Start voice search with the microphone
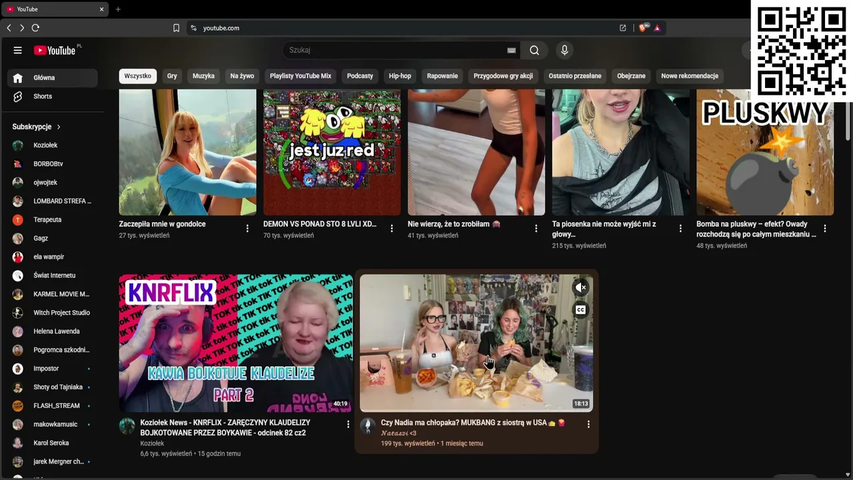 pos(564,50)
